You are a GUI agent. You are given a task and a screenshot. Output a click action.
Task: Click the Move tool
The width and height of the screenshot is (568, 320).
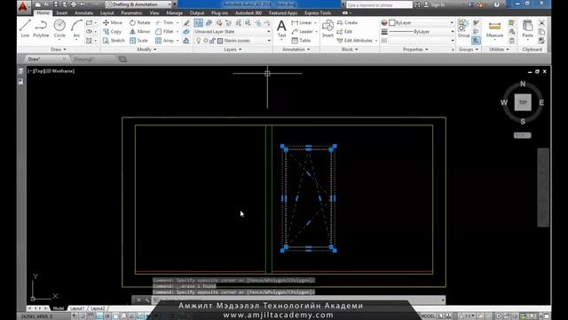[x=113, y=22]
